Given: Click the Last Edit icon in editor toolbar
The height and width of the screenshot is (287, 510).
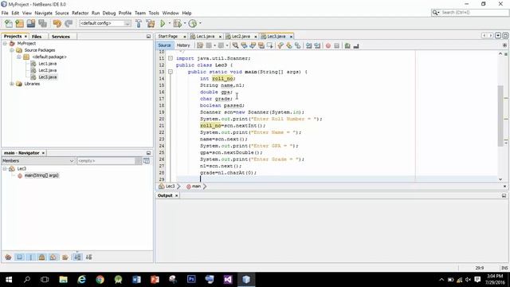Looking at the screenshot, I should click(x=200, y=45).
